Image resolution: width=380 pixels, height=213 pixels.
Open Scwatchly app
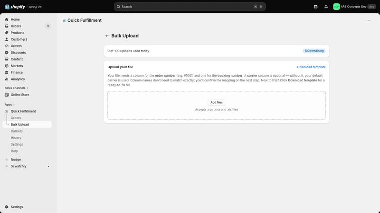point(19,166)
